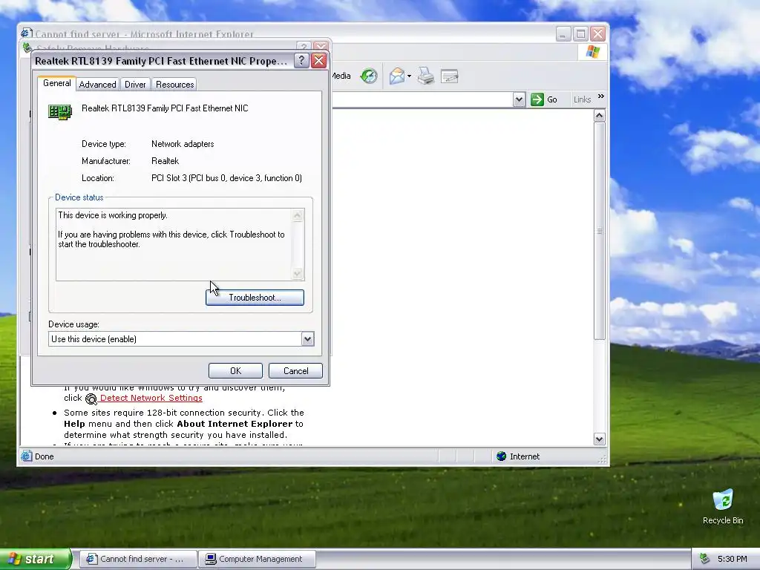Click the Safely Remove Hardware tray icon
The height and width of the screenshot is (570, 760).
[x=704, y=559]
